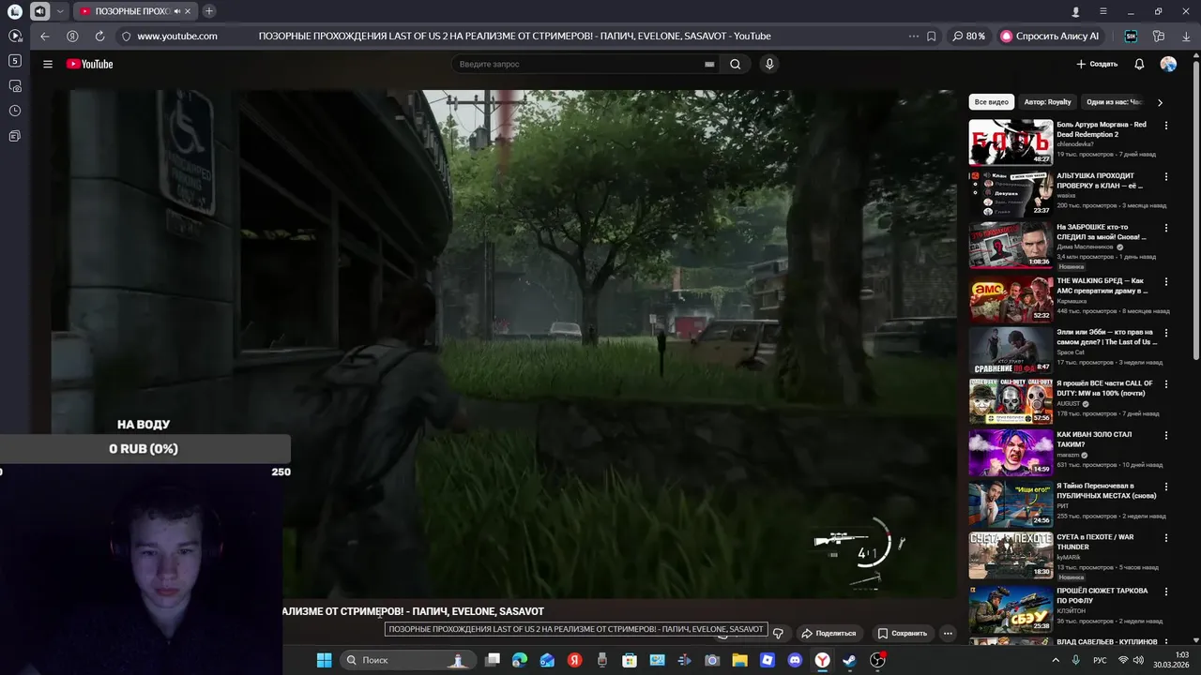Open options menu for Элли или Эбби video

[1166, 333]
